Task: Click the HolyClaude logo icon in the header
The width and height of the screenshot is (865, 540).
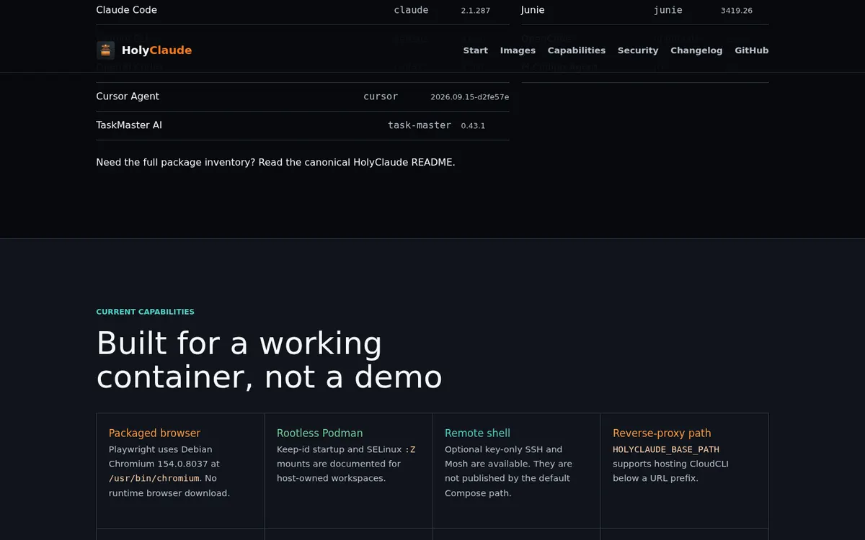Action: 105,50
